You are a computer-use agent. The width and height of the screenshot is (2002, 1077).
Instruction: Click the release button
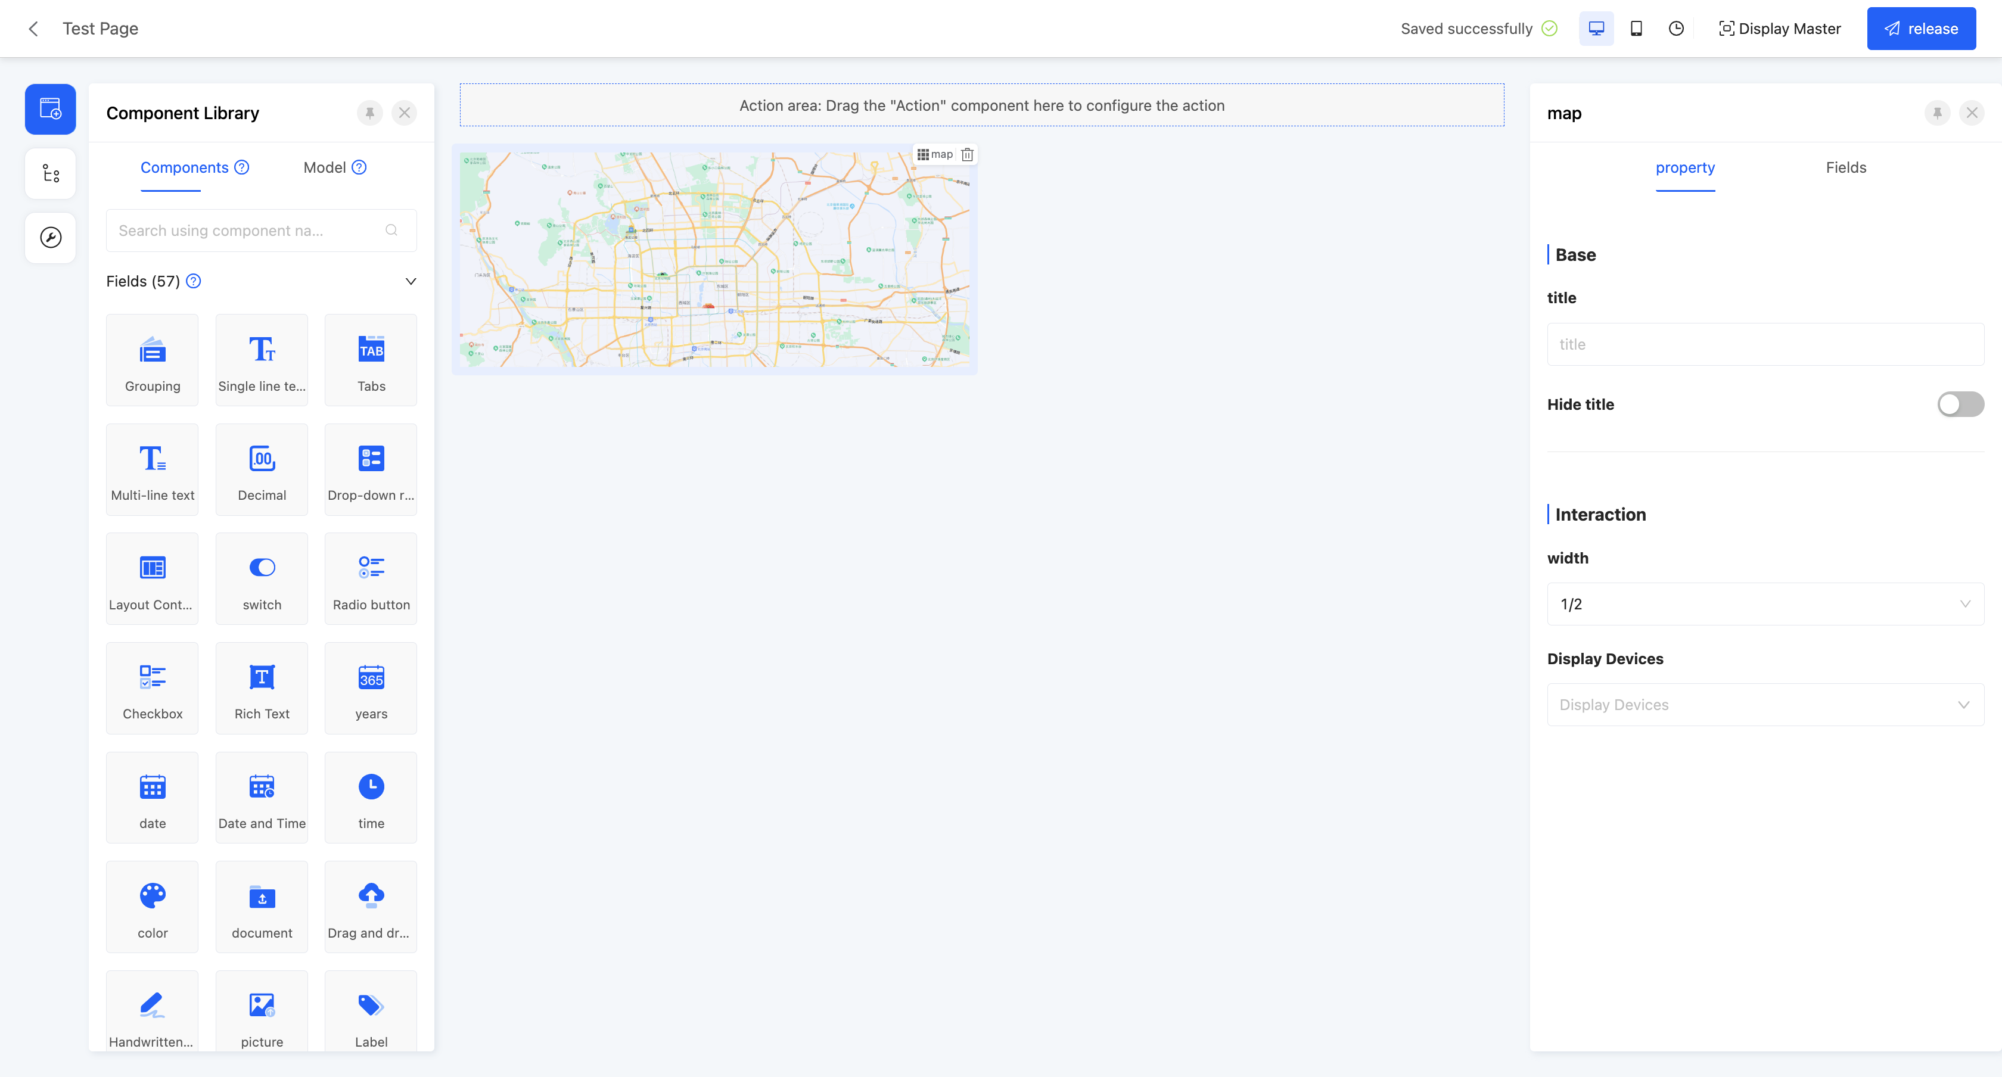pyautogui.click(x=1920, y=29)
